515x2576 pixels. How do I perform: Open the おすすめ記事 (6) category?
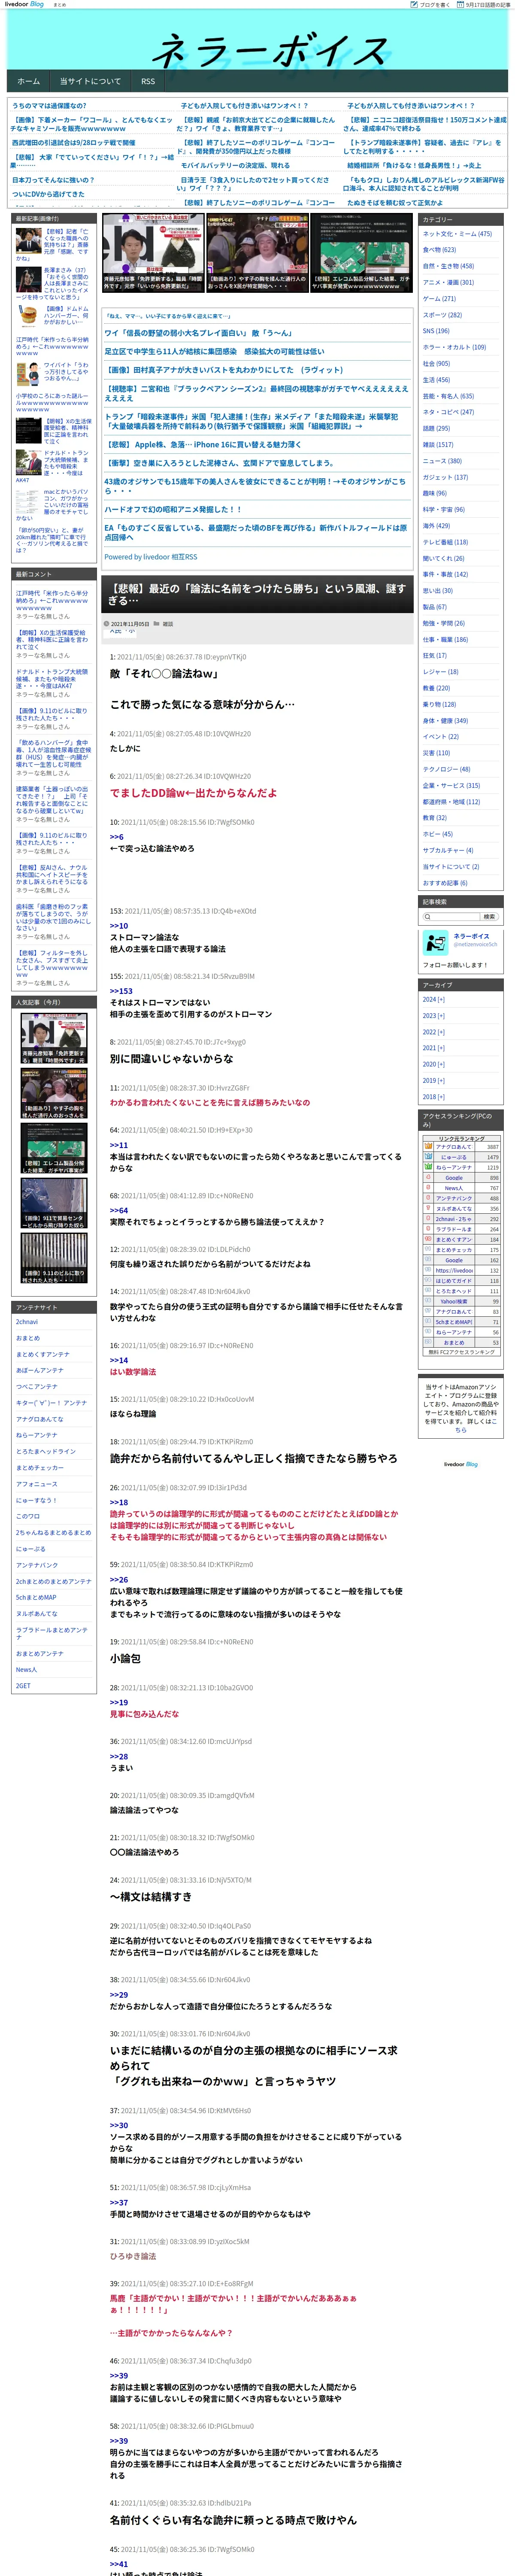point(445,883)
